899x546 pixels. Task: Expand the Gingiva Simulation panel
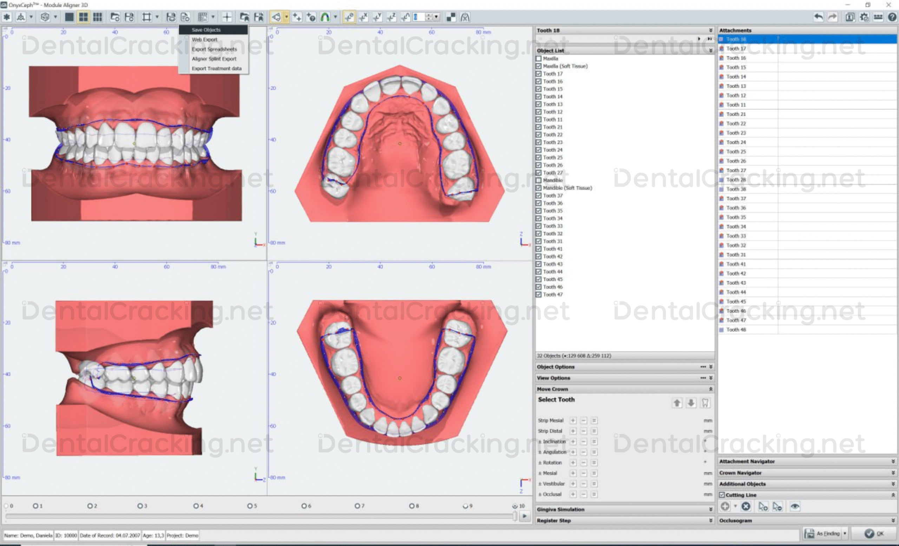pos(710,509)
